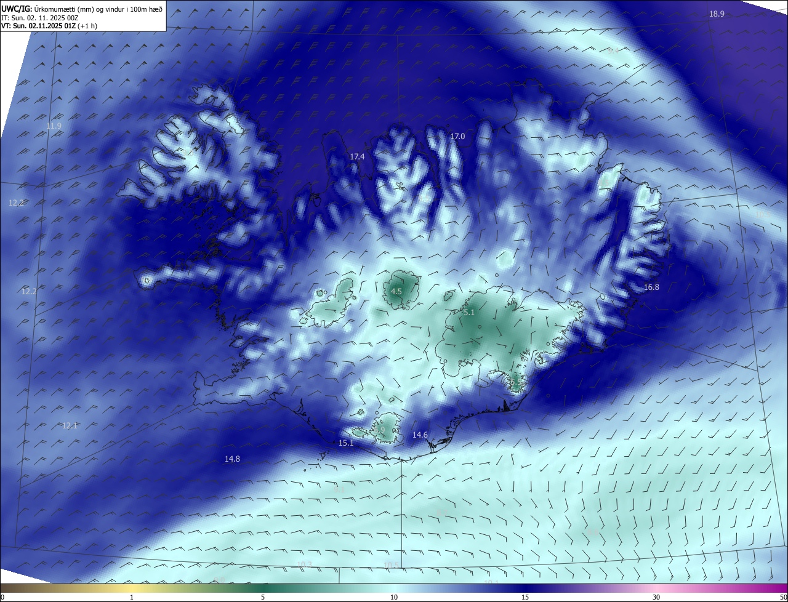Click the colorbar tick label 1
Image resolution: width=788 pixels, height=602 pixels.
click(x=132, y=597)
